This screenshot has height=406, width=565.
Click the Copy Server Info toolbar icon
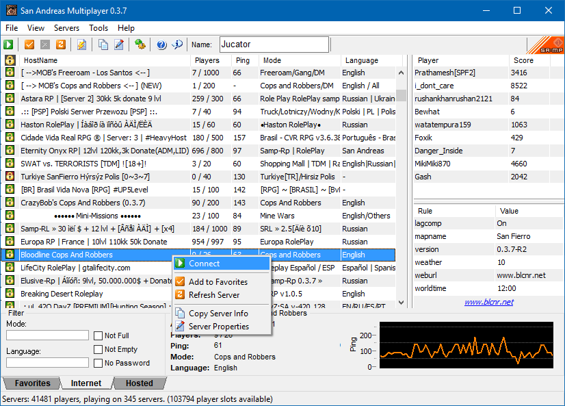point(103,45)
